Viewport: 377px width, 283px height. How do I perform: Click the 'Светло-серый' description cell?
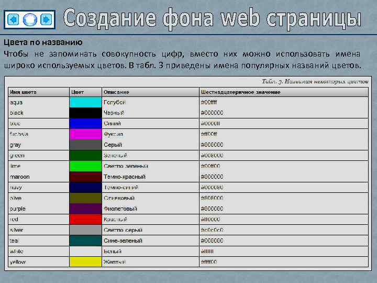[150, 230]
